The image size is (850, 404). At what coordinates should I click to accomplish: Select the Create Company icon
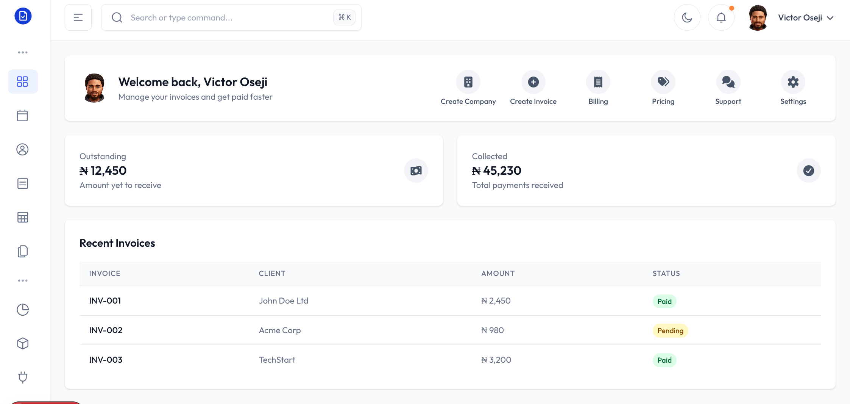point(468,81)
